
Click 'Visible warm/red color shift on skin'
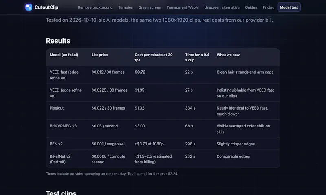coord(243,129)
